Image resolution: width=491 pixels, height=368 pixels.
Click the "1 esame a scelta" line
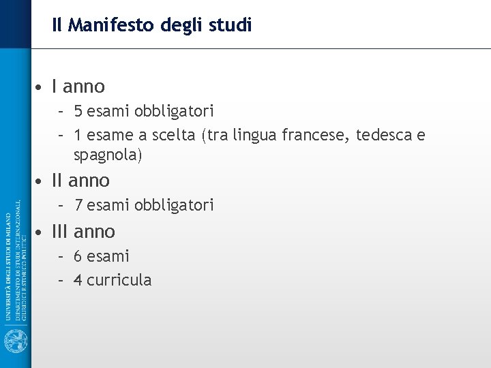coord(249,135)
